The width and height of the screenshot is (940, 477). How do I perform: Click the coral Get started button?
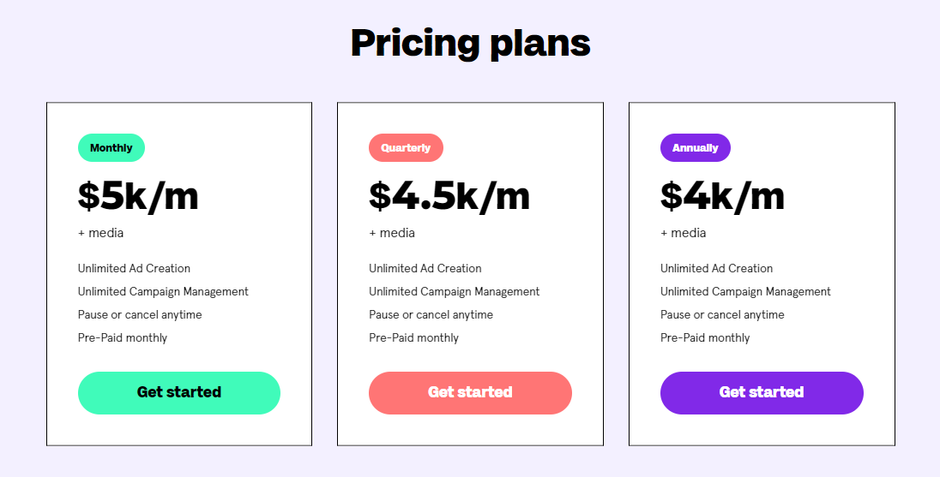coord(470,392)
